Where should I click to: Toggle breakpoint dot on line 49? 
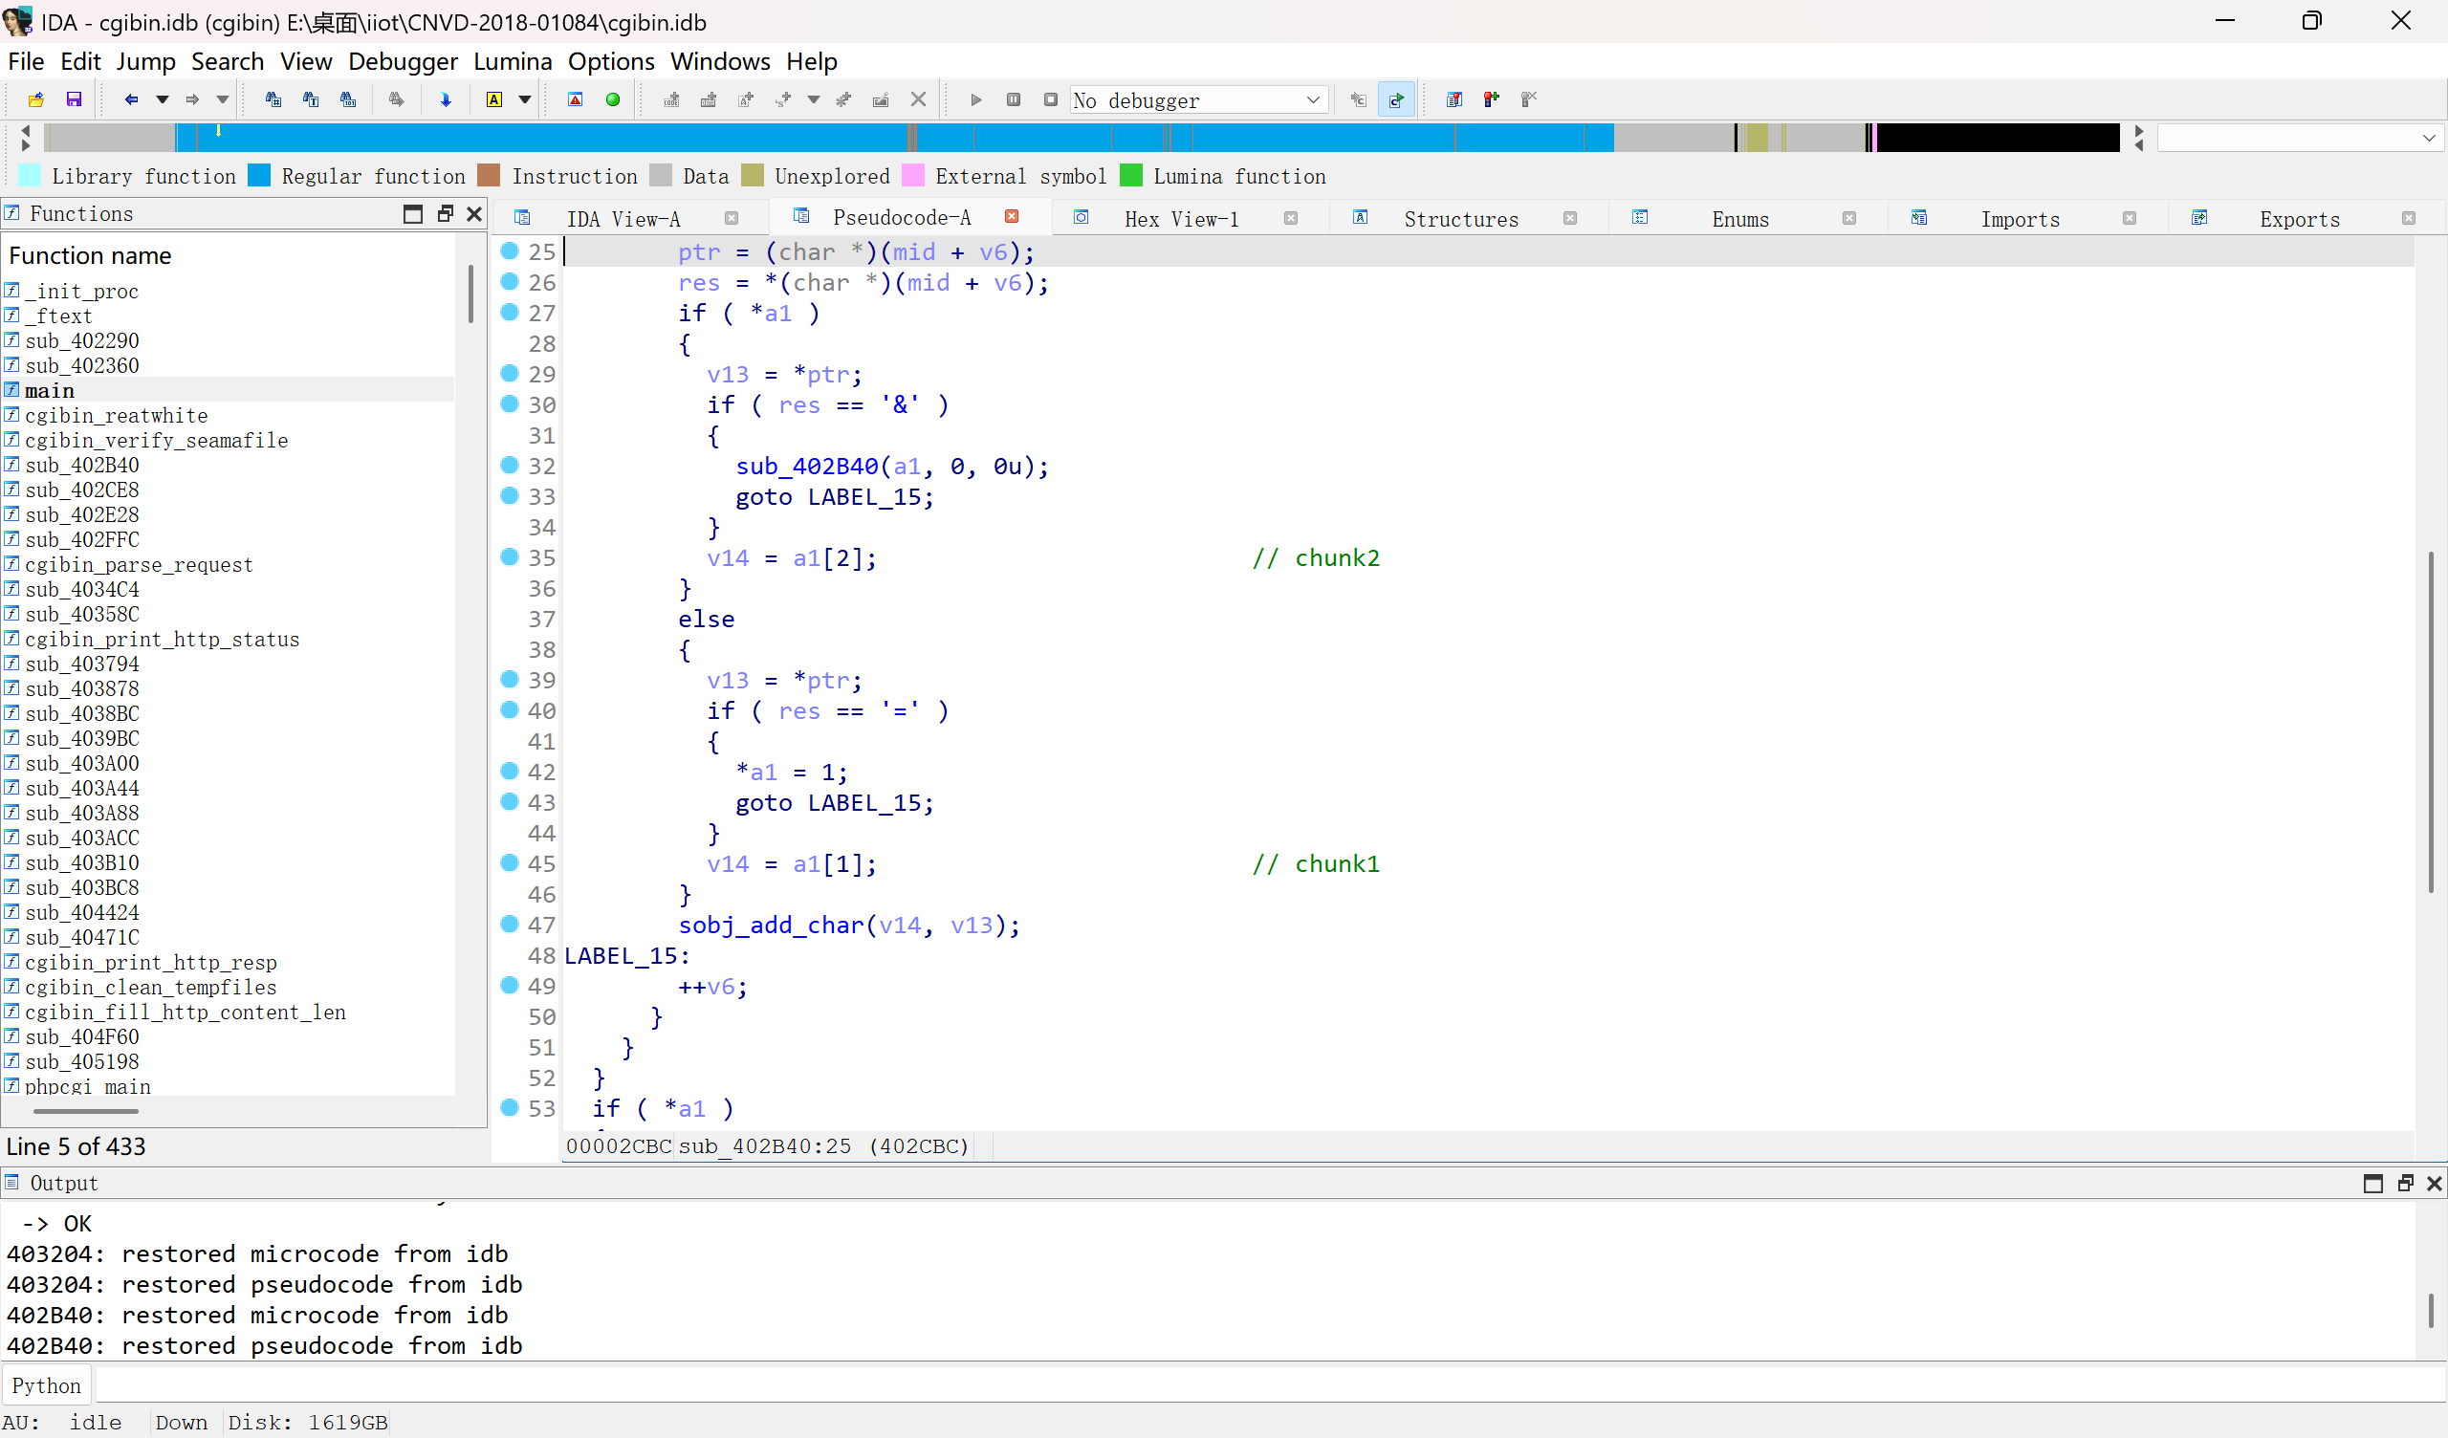point(509,985)
